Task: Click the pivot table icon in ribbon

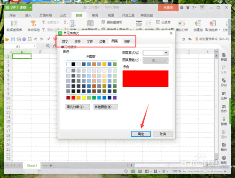Action: pos(14,23)
